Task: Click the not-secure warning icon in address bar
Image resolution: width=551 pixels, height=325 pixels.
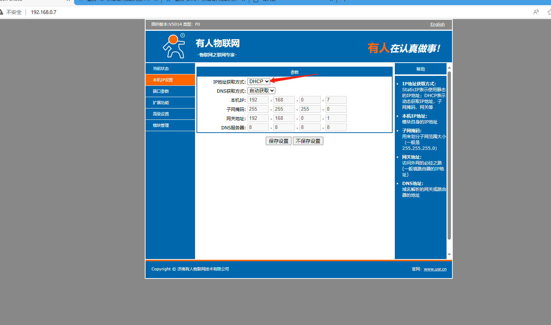Action: 1,12
